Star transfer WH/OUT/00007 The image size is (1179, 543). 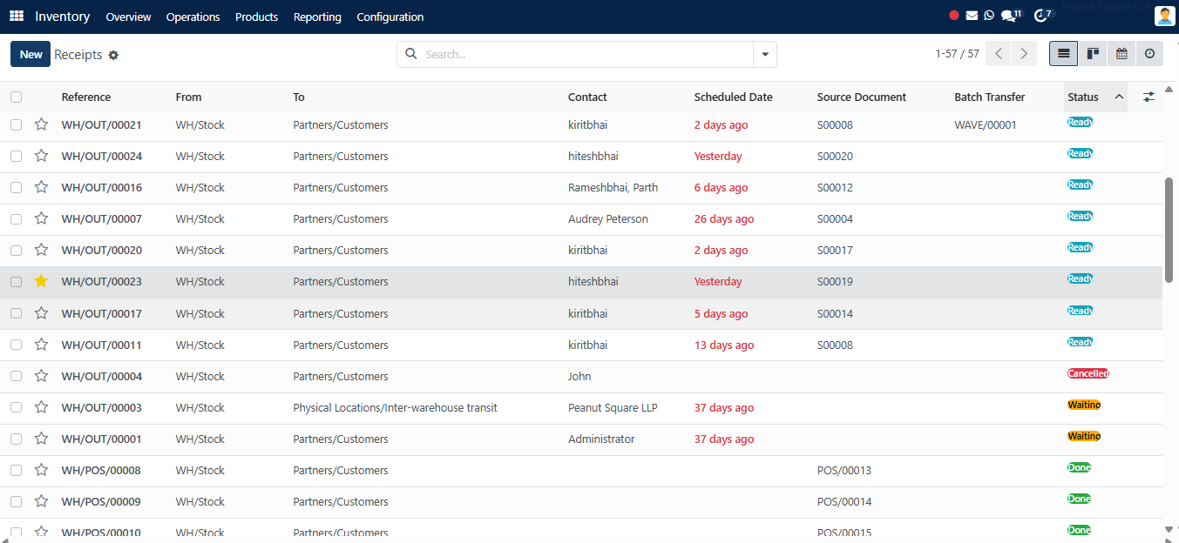[x=41, y=218]
